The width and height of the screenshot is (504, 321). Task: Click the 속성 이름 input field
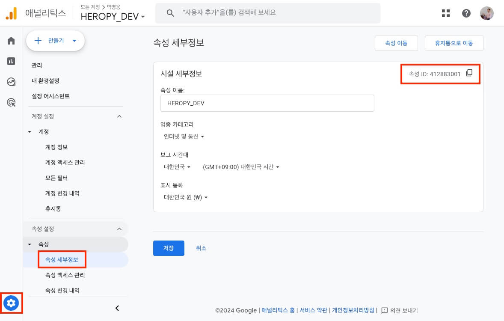point(267,103)
